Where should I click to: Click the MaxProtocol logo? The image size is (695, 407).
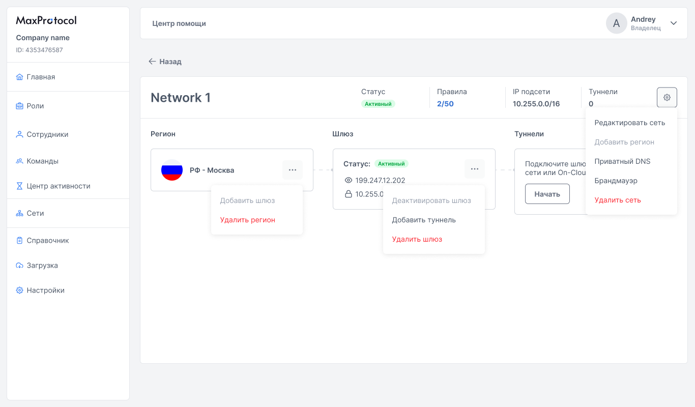[46, 20]
